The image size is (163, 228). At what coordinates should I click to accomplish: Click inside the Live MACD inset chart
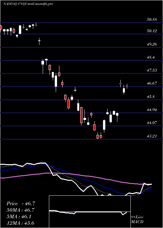90,212
